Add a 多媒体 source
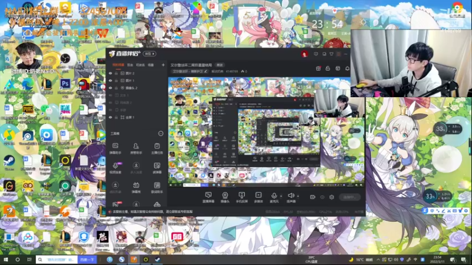Viewport: 472px width, 265px height. click(x=258, y=197)
